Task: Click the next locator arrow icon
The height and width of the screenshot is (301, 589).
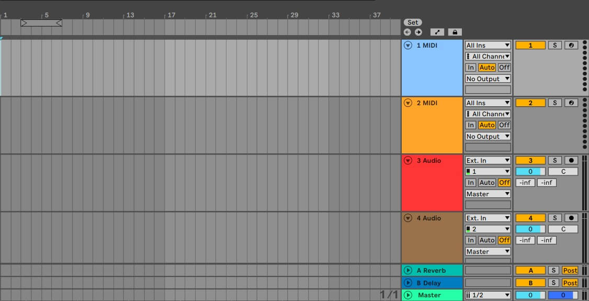Action: pyautogui.click(x=418, y=32)
